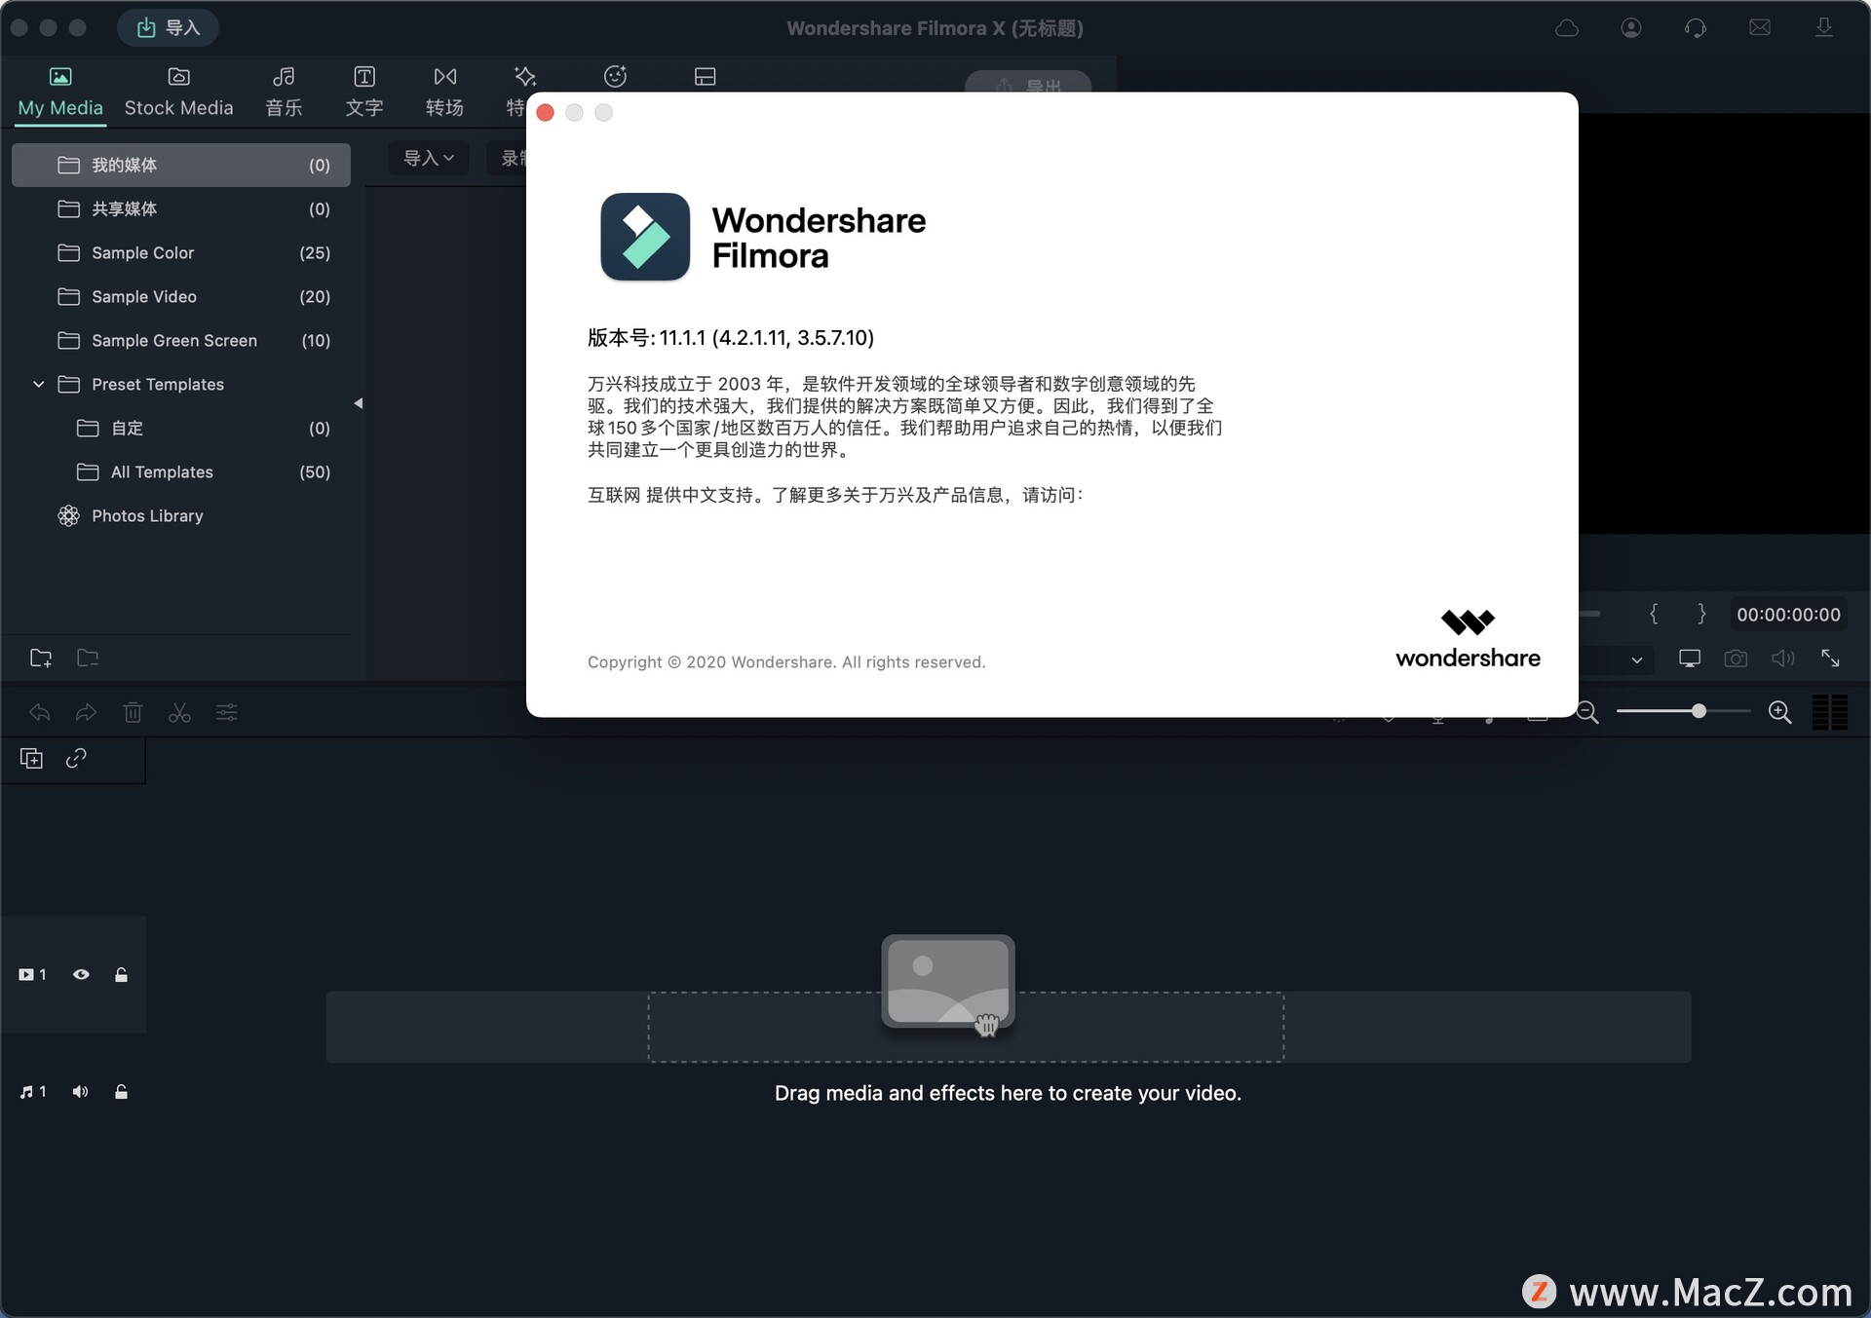This screenshot has height=1318, width=1871.
Task: Switch to the 音乐 music tab
Action: (x=284, y=93)
